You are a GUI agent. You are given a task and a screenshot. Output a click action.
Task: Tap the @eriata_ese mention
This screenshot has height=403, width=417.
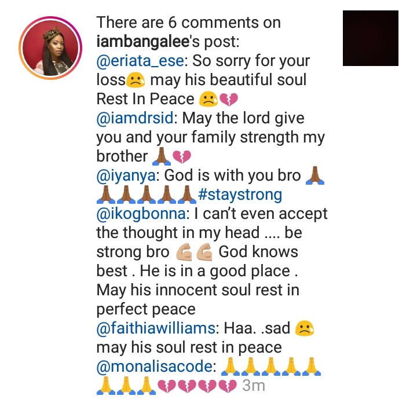coord(140,61)
